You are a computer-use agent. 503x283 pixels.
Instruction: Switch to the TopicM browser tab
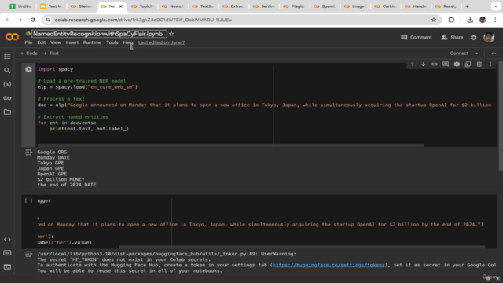click(x=142, y=6)
